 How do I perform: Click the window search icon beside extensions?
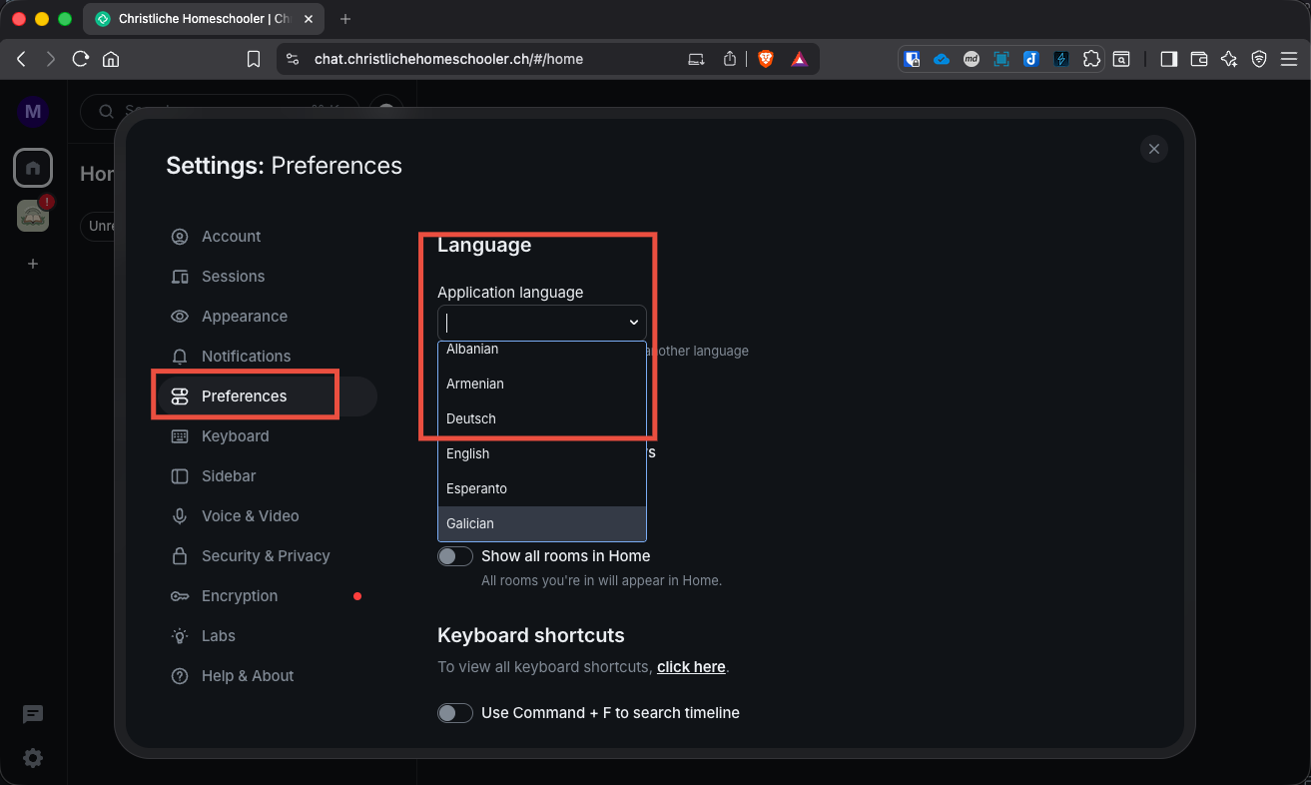click(1121, 59)
